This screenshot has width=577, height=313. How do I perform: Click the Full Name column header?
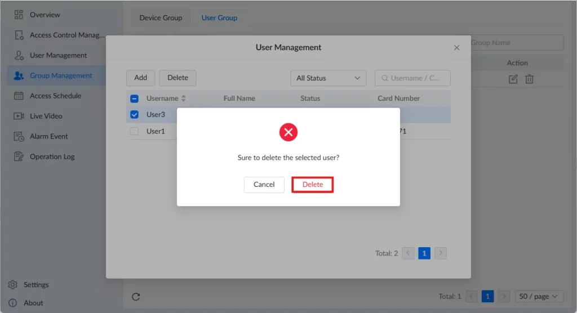[239, 98]
